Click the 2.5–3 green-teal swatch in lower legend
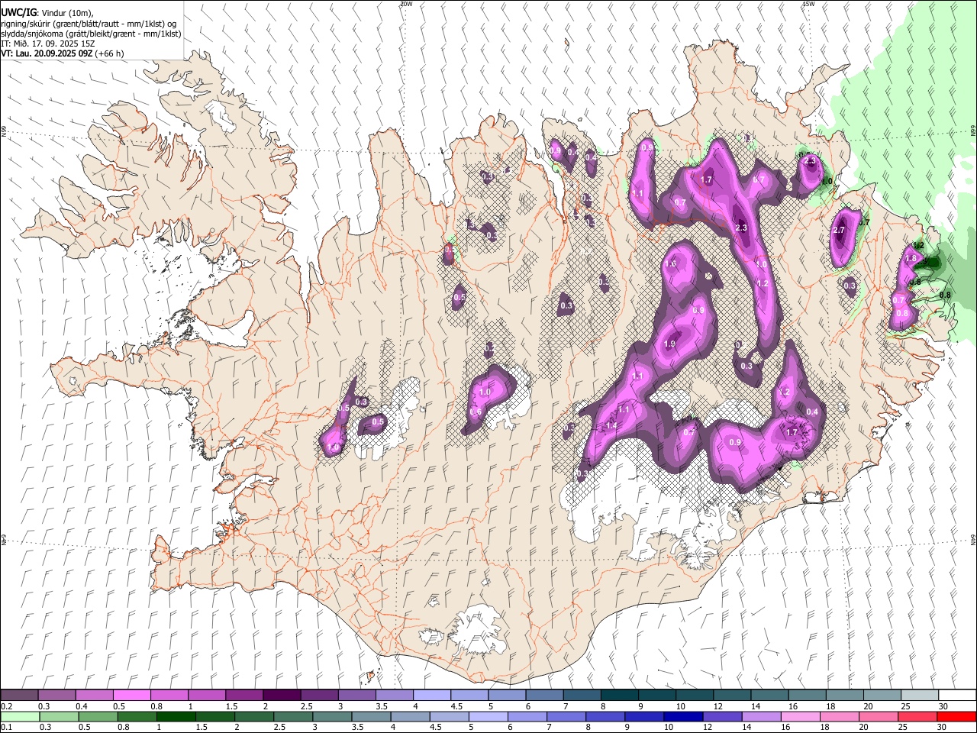Viewport: 977px width, 733px height. [x=292, y=717]
